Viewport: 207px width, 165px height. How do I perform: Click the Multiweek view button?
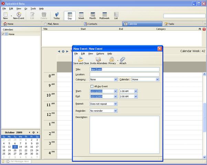tap(104, 16)
